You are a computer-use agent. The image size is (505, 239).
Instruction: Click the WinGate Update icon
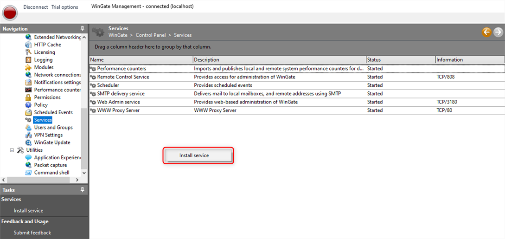[x=28, y=142]
